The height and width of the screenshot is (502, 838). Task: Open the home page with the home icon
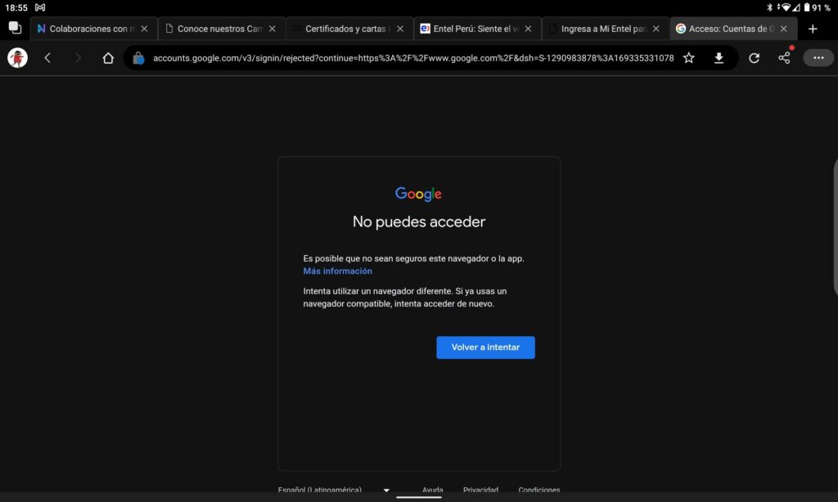[108, 57]
